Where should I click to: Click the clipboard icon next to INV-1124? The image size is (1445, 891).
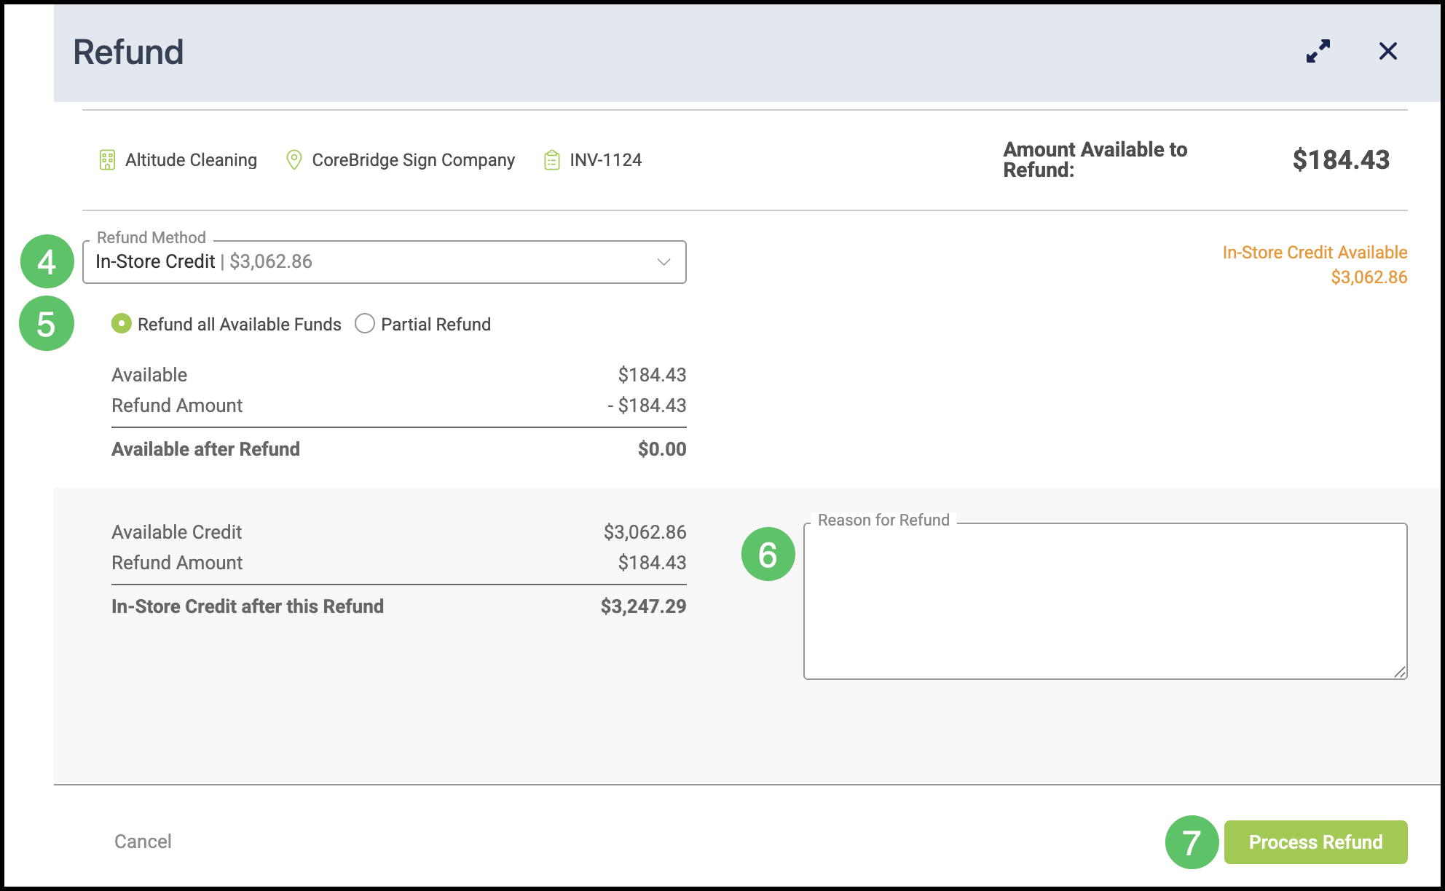click(x=552, y=160)
